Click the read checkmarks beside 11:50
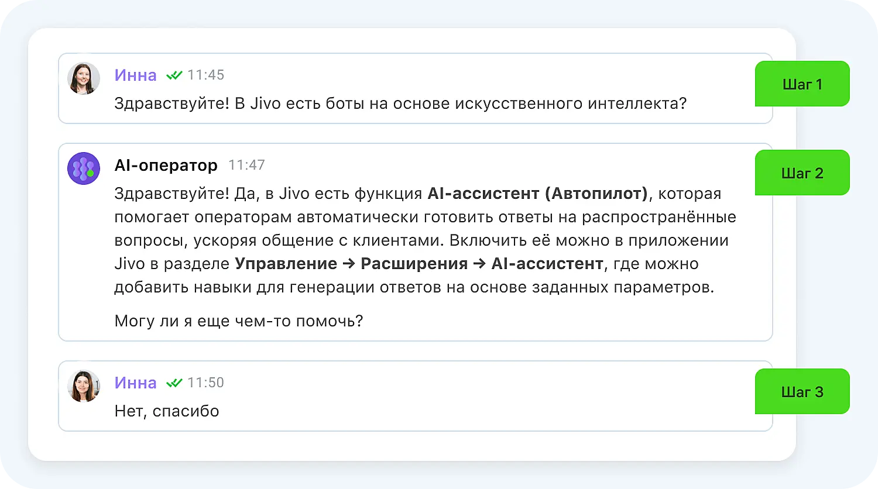 [174, 383]
